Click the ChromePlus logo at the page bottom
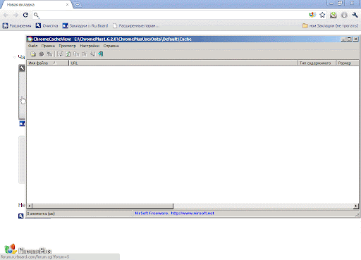Screen dimensions: 361x260 28,249
